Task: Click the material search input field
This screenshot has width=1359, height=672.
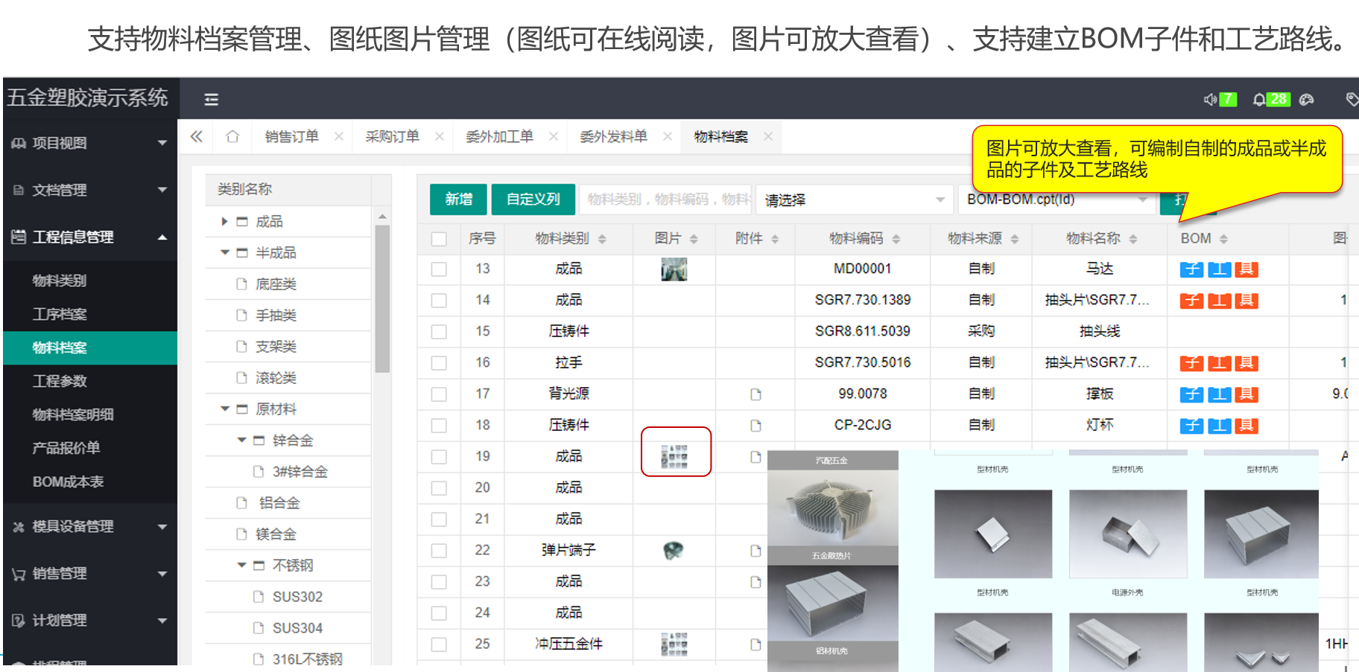Action: [x=665, y=199]
